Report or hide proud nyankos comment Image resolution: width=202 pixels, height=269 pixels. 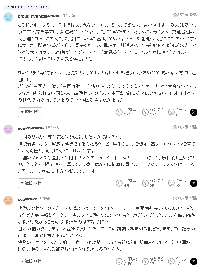click(185, 15)
